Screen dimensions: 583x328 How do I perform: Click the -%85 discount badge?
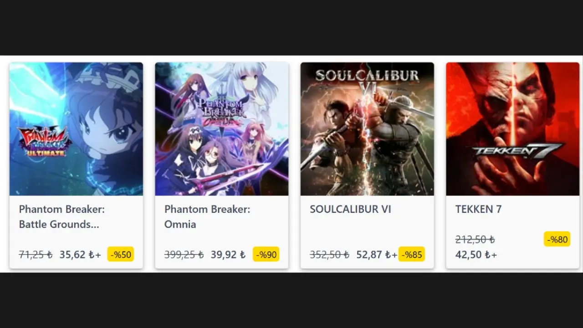(411, 254)
